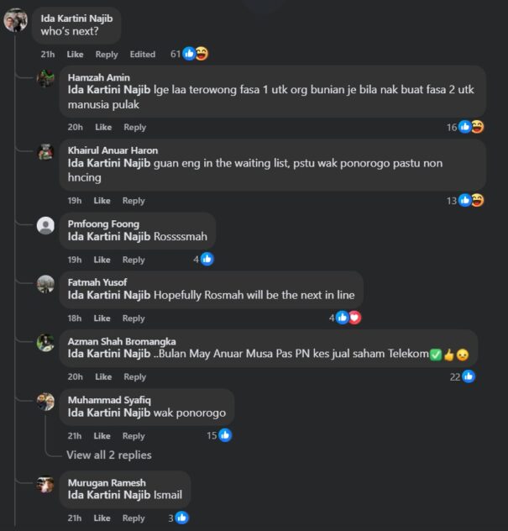The height and width of the screenshot is (531, 508).
Task: Open Ida Kartini Najib's profile picture
Action: [16, 20]
